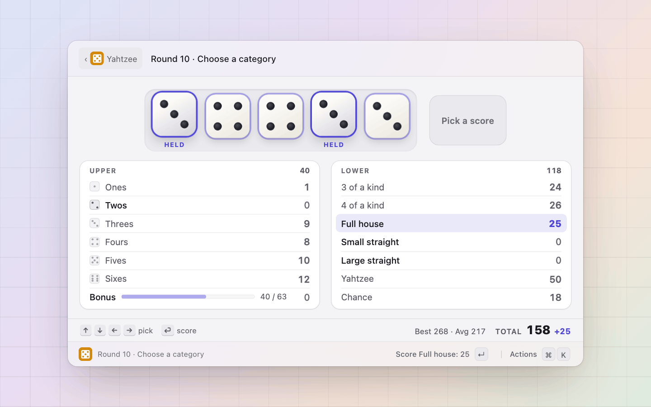Click the Best 268 · Avg 217 stats
The height and width of the screenshot is (407, 651).
point(450,331)
